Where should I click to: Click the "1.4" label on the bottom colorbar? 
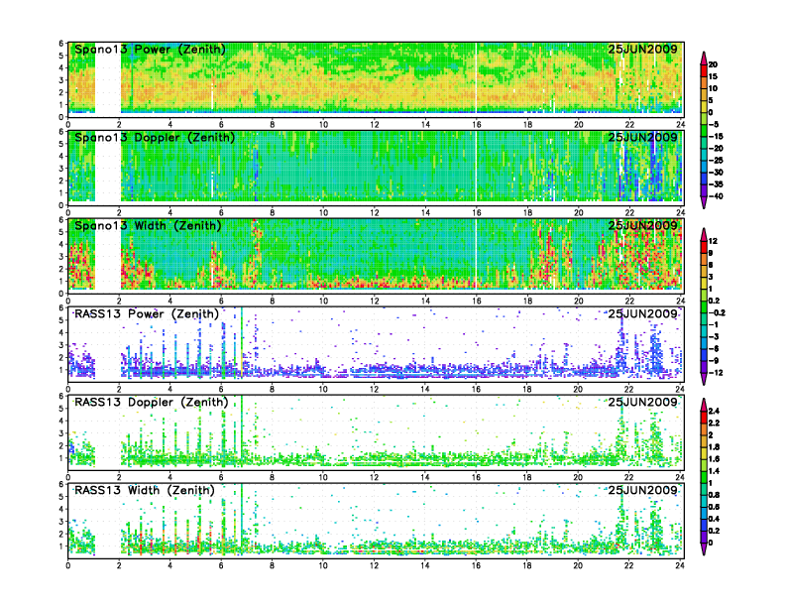715,471
